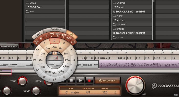Screen dimensions: 179x97
Task: Choose Bb on the chord wheel
Action: tap(37, 50)
